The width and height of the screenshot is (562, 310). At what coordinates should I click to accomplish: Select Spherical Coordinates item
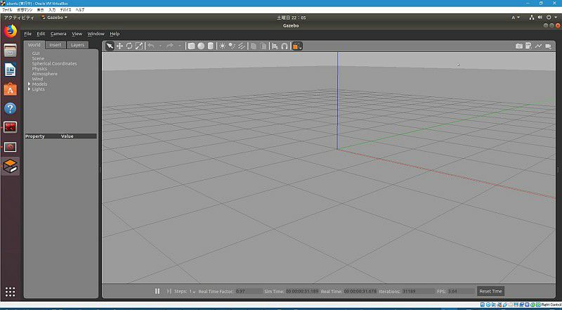pyautogui.click(x=54, y=63)
